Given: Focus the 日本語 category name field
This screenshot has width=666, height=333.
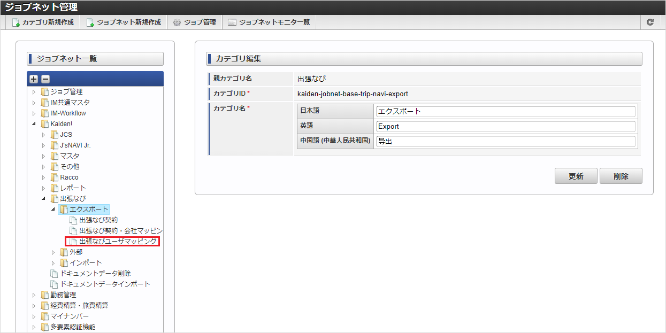Looking at the screenshot, I should [x=506, y=111].
